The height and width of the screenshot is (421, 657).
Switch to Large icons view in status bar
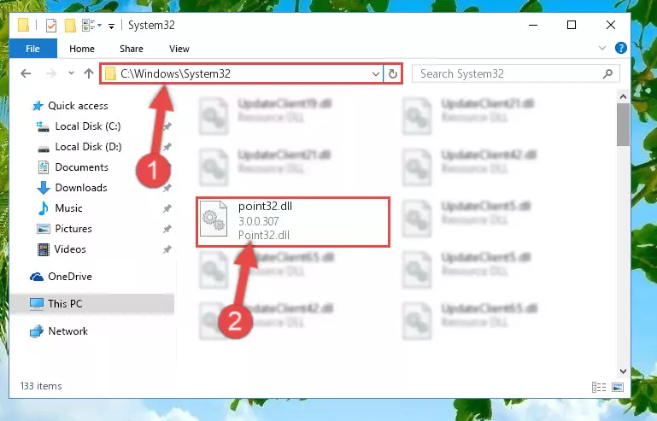tap(618, 387)
